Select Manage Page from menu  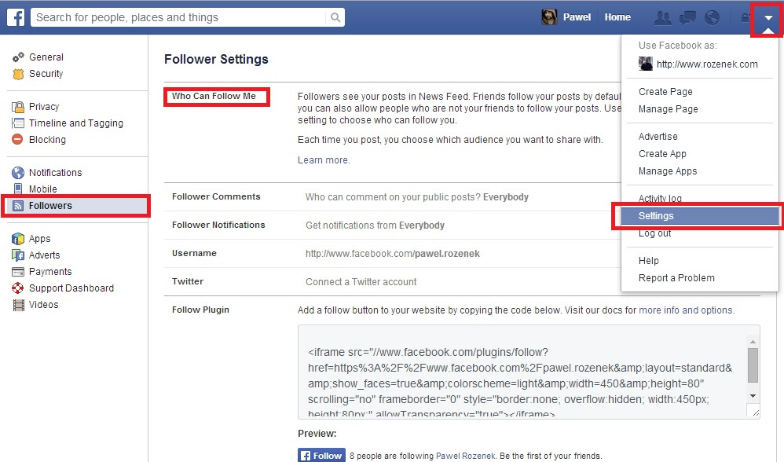pyautogui.click(x=668, y=109)
